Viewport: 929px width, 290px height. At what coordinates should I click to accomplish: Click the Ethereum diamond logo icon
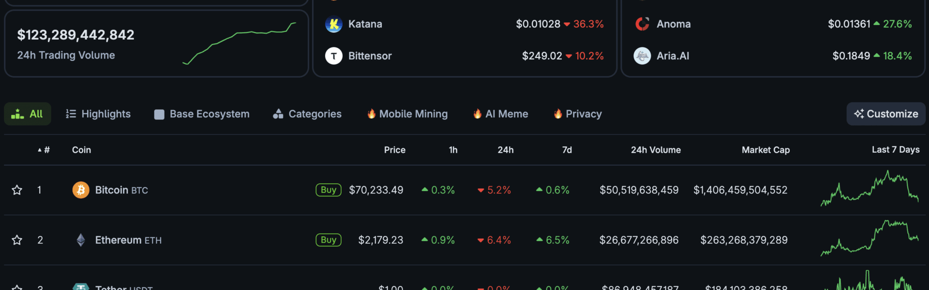[81, 240]
